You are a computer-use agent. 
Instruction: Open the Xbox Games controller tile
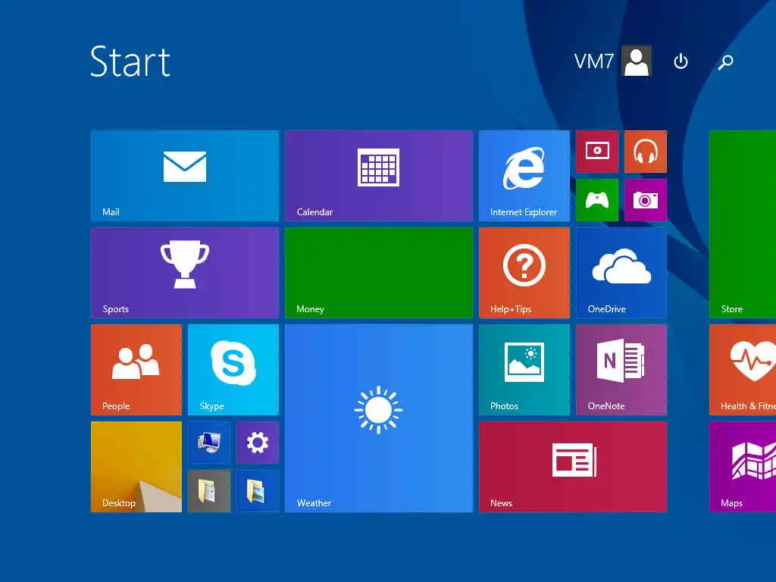597,200
